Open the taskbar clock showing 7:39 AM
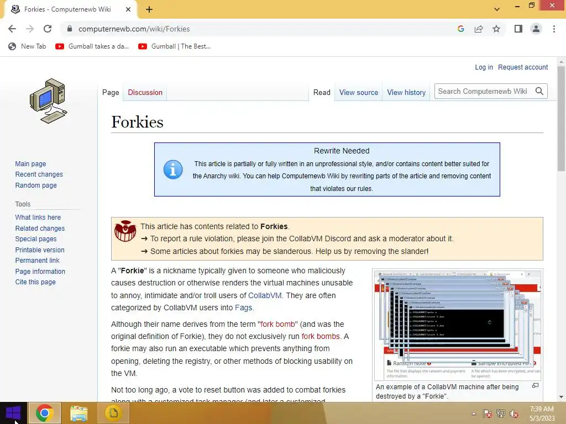Screen dimensions: 566x424 click(542, 414)
